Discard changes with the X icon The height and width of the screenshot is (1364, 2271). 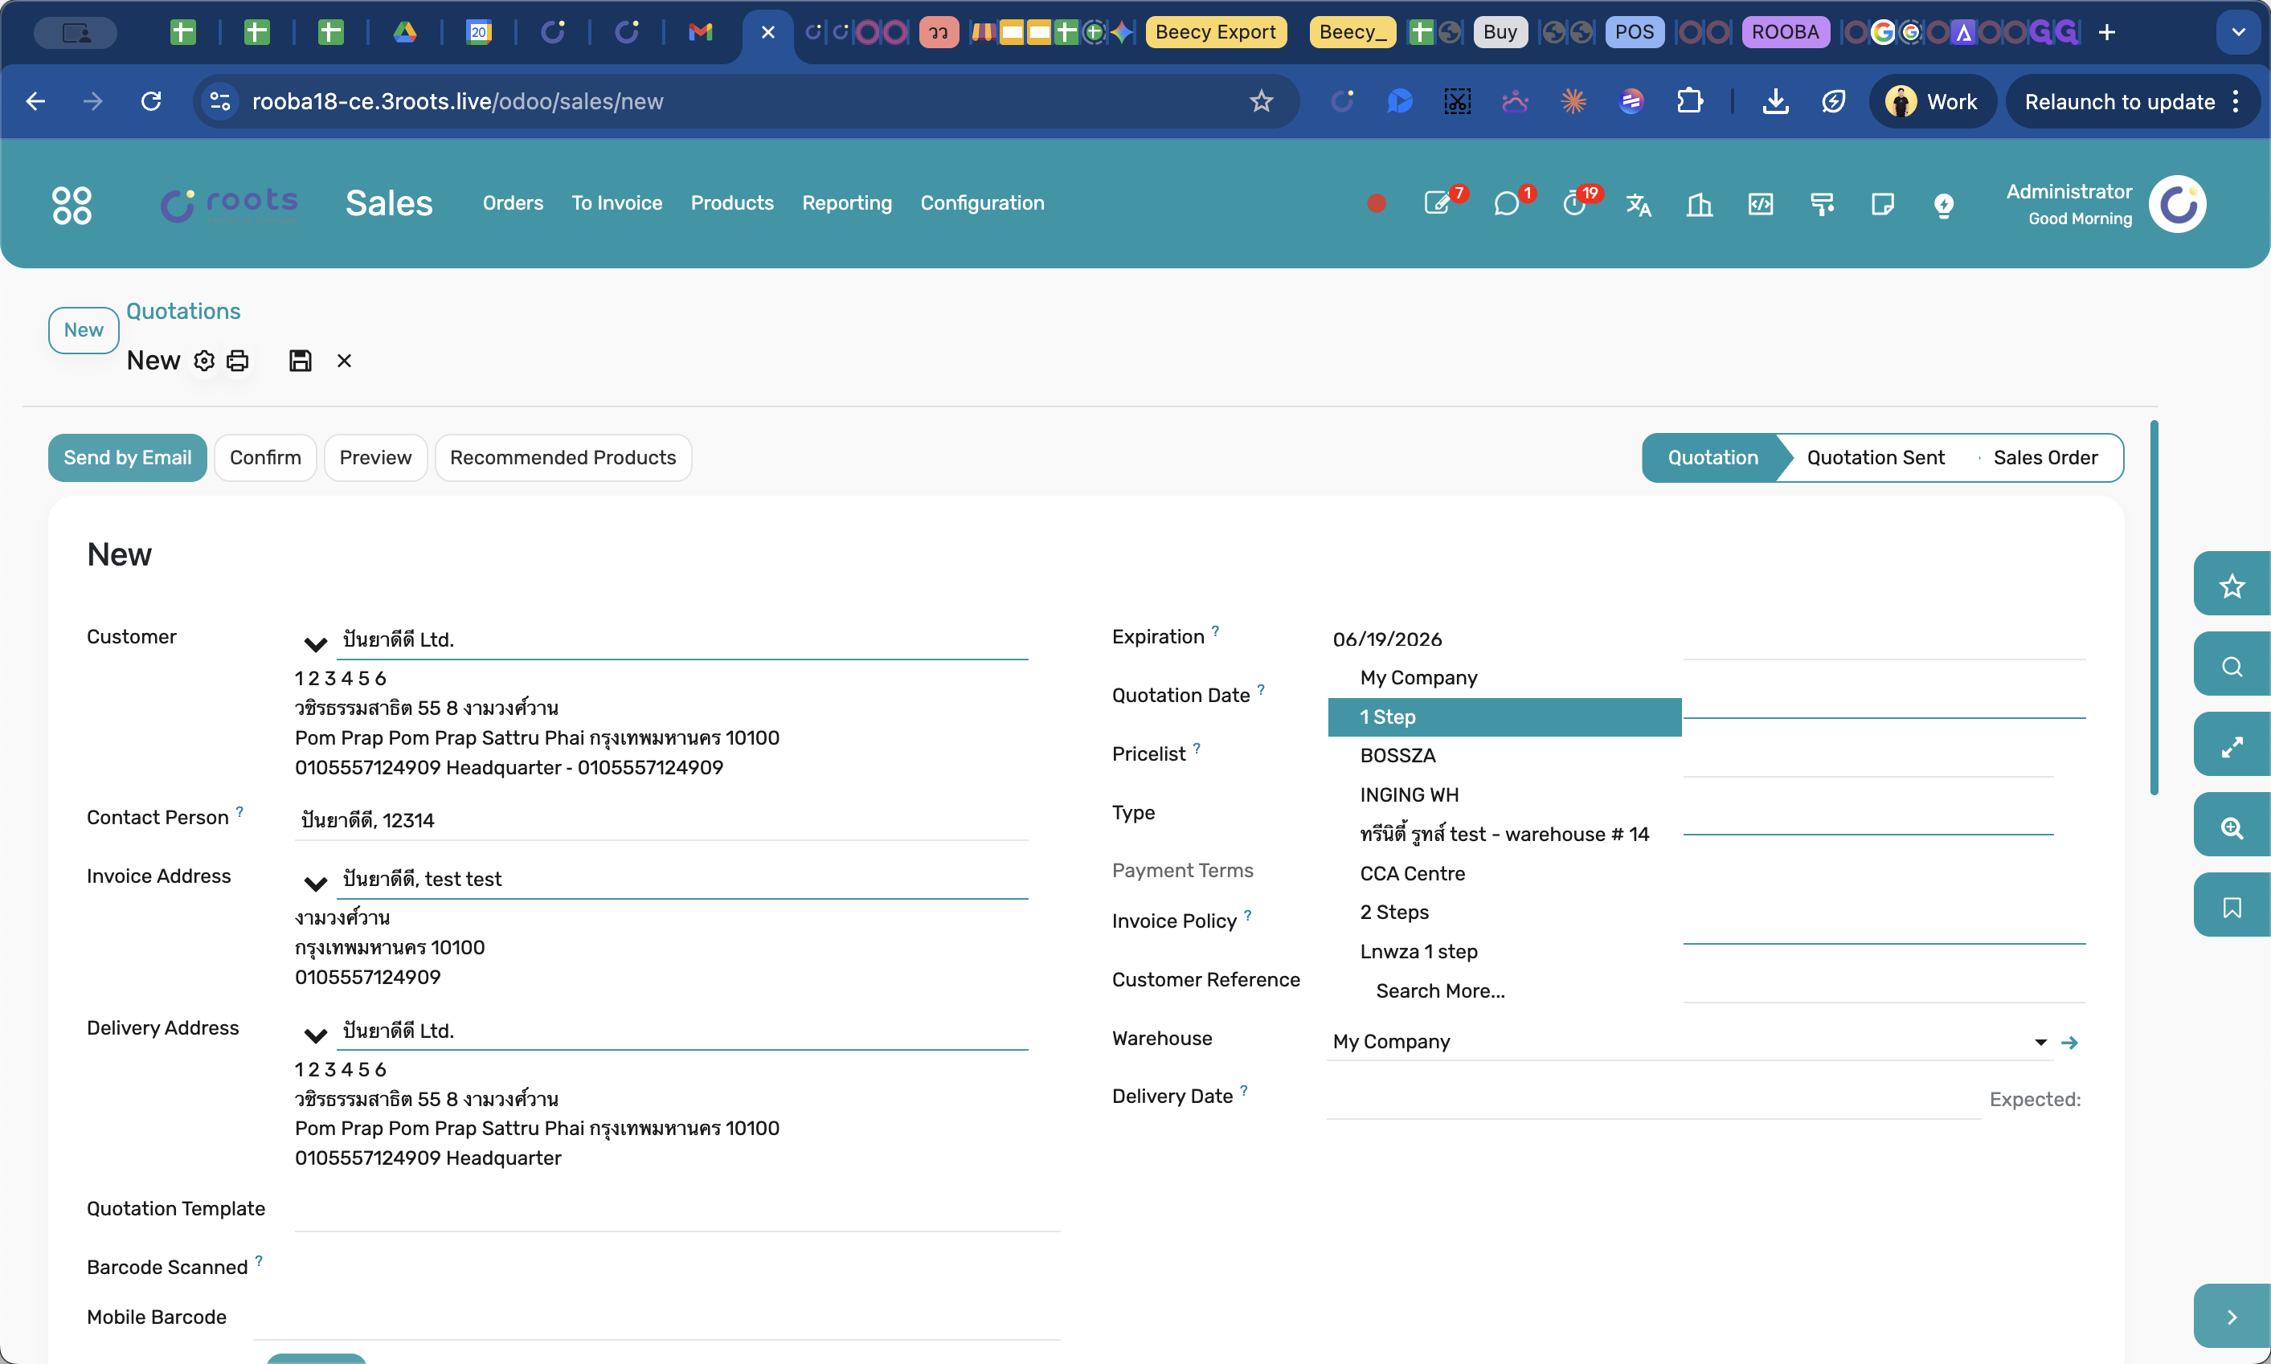point(344,361)
